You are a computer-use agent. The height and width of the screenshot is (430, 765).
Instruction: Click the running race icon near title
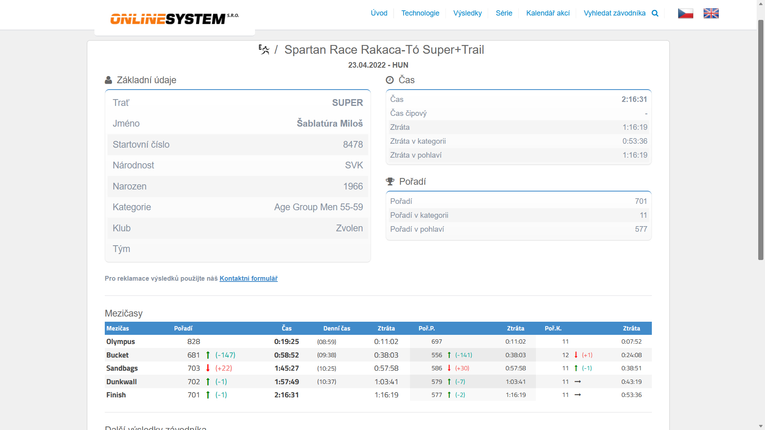click(x=264, y=50)
